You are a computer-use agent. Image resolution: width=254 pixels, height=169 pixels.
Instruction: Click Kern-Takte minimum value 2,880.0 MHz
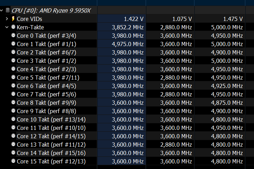(176, 27)
